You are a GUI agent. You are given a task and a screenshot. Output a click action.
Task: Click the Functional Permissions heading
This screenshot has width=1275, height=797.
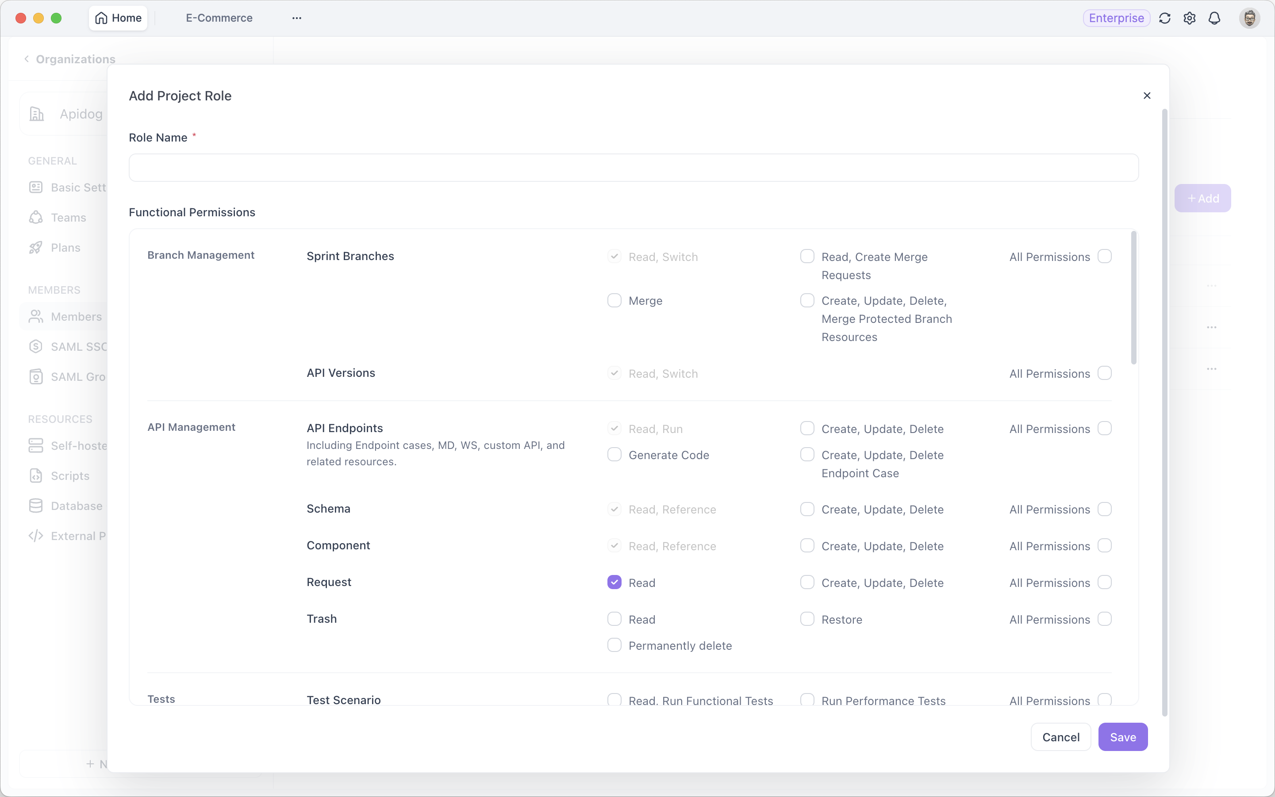[192, 212]
